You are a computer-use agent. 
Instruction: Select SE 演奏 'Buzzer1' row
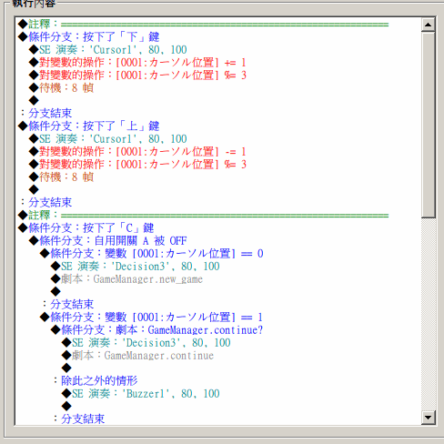coord(141,393)
